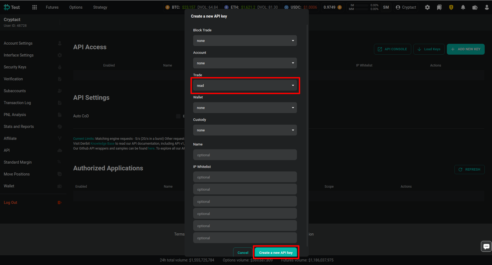
Task: Open the Strategy menu
Action: click(x=100, y=7)
